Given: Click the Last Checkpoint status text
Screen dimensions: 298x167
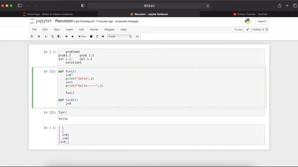Looking at the screenshot, I should 94,21.
